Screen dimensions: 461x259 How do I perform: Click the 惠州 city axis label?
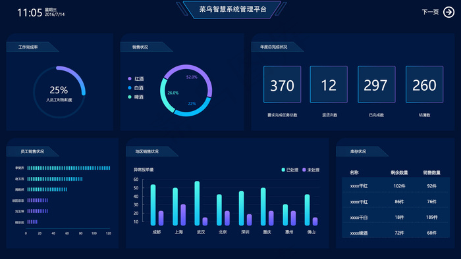point(289,232)
